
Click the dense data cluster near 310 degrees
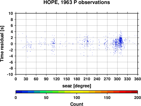pyautogui.click(x=121, y=40)
